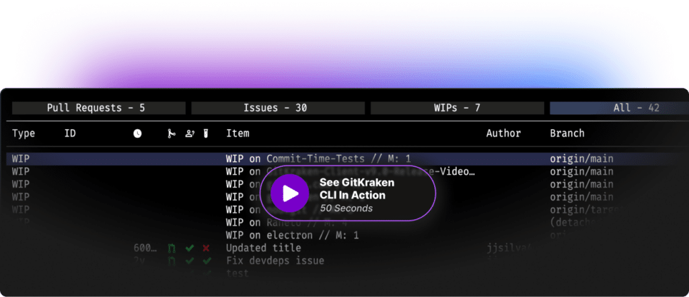Switch to the Pull Requests - 5 tab
This screenshot has width=689, height=297.
click(x=96, y=108)
